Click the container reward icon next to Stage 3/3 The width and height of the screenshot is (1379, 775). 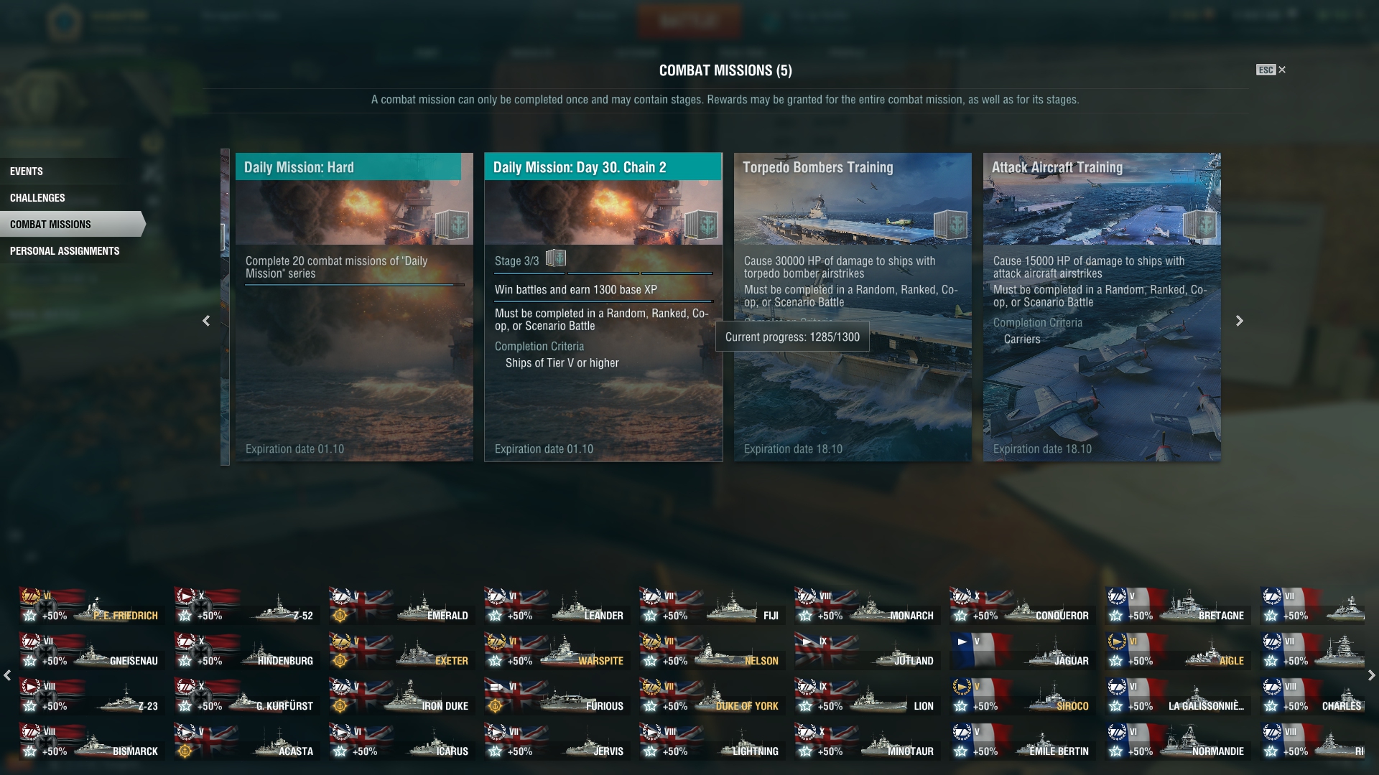(x=556, y=258)
